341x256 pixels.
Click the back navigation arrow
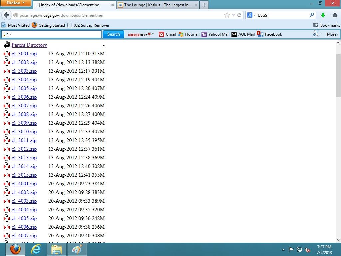tap(6, 15)
